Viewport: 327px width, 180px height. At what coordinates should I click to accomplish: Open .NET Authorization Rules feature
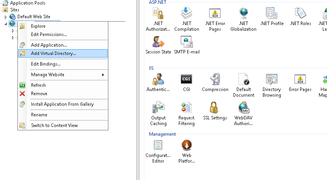[x=158, y=19]
